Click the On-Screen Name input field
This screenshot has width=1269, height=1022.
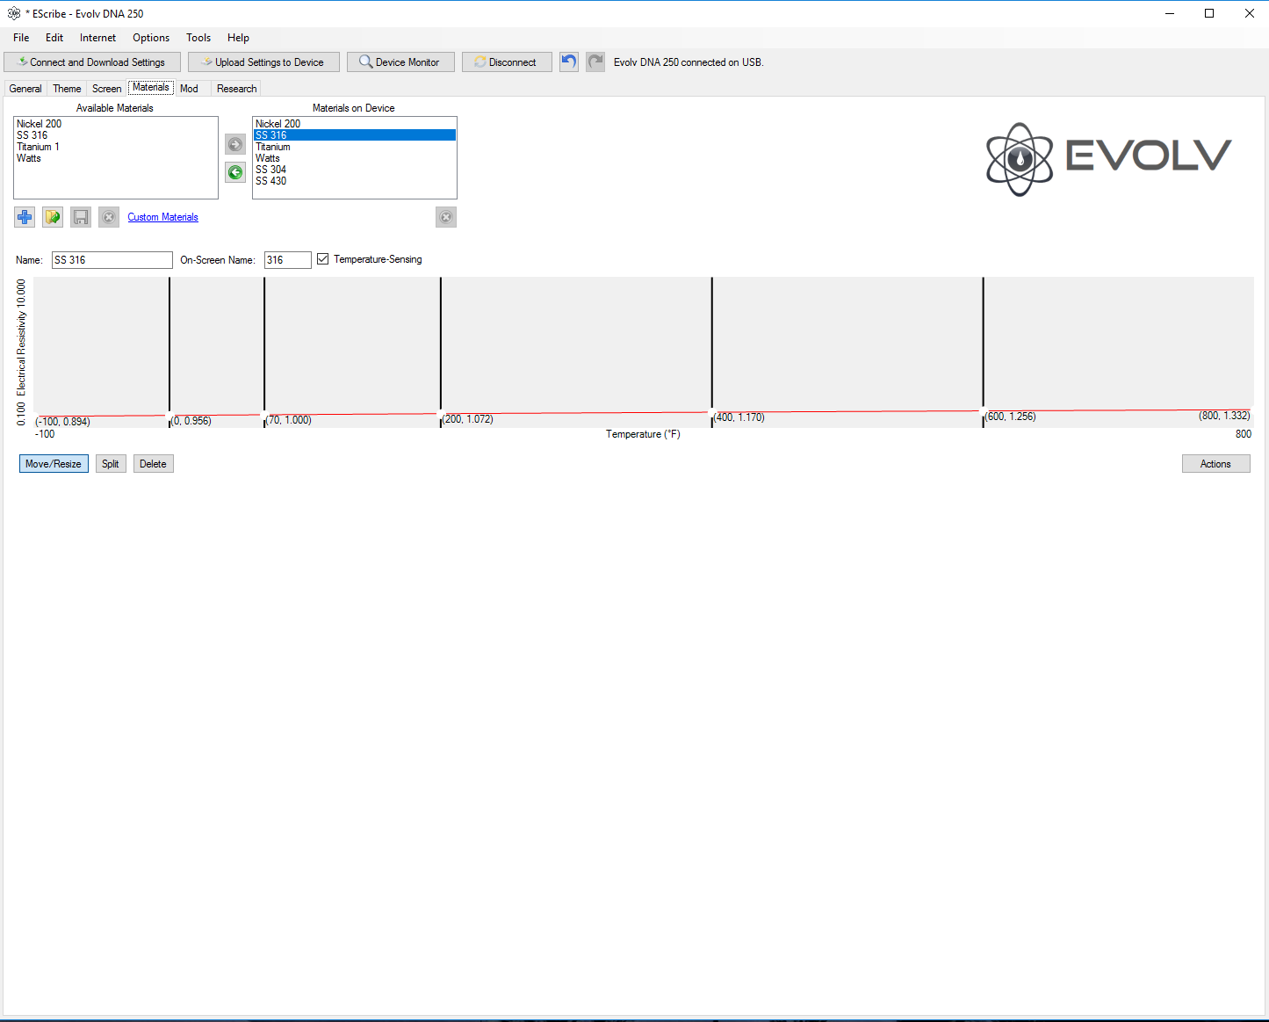287,260
